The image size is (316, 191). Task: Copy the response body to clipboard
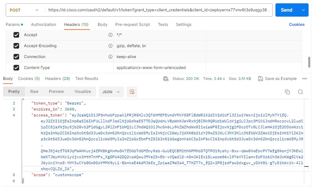287,92
